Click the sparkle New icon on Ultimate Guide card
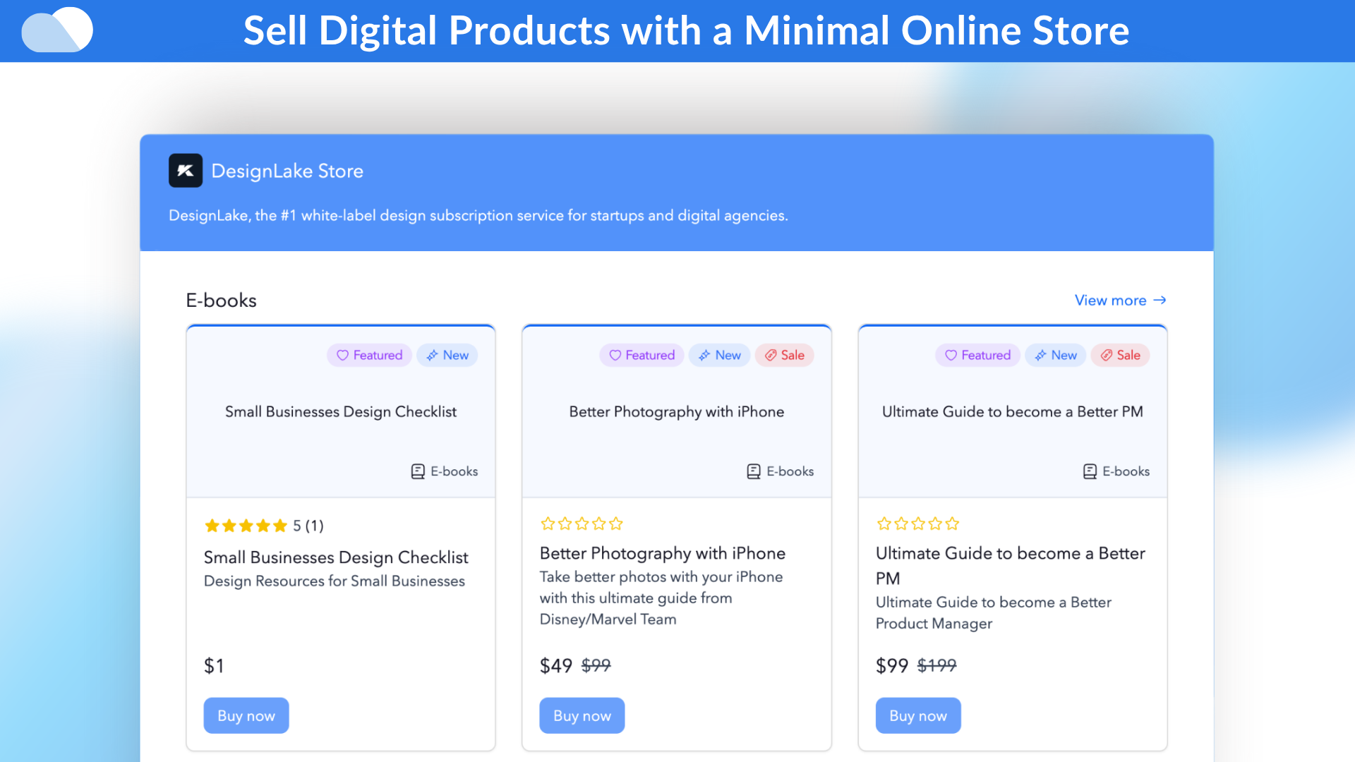Image resolution: width=1355 pixels, height=762 pixels. click(1040, 356)
